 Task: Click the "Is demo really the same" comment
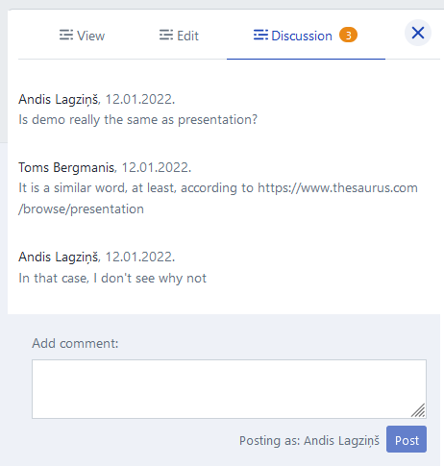[x=137, y=120]
